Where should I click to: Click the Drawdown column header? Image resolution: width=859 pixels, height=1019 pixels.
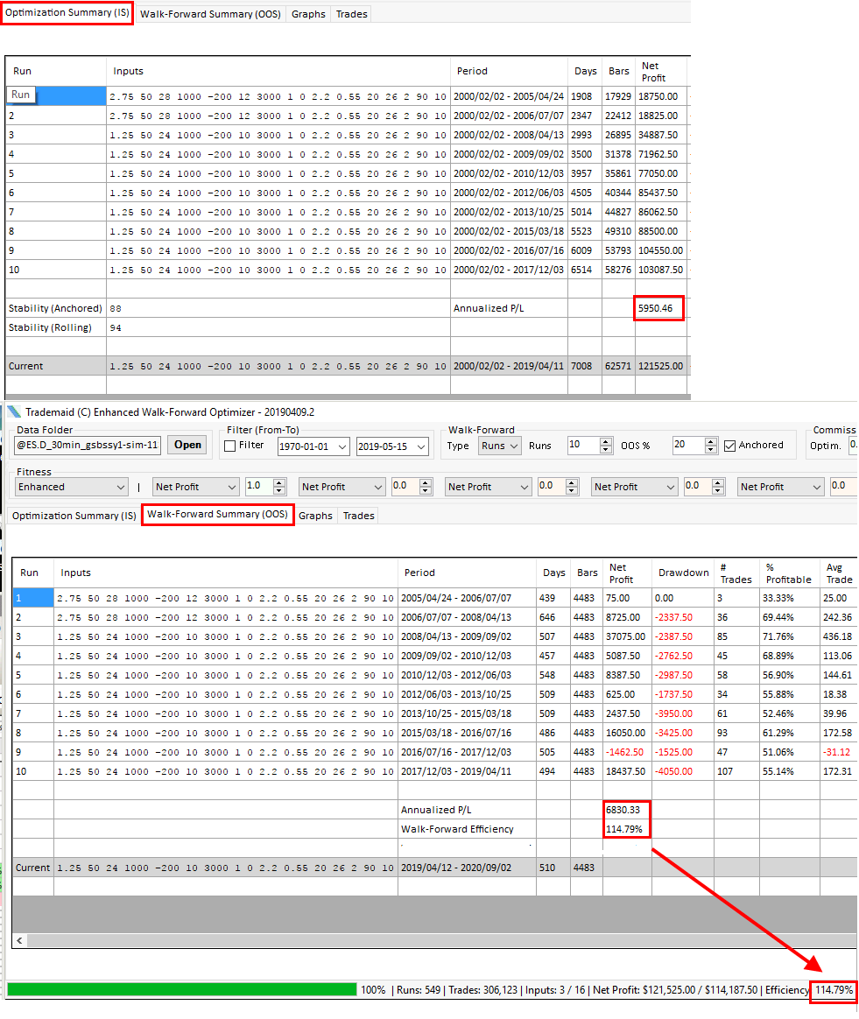pyautogui.click(x=683, y=573)
